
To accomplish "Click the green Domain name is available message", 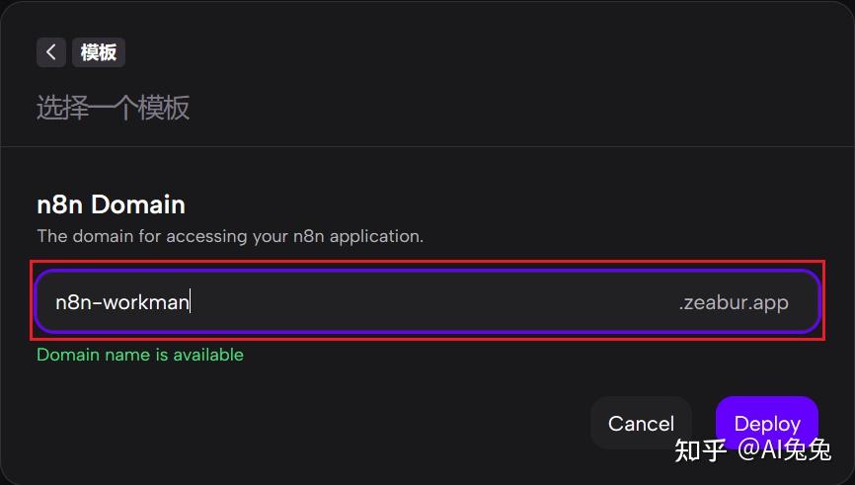I will click(140, 355).
